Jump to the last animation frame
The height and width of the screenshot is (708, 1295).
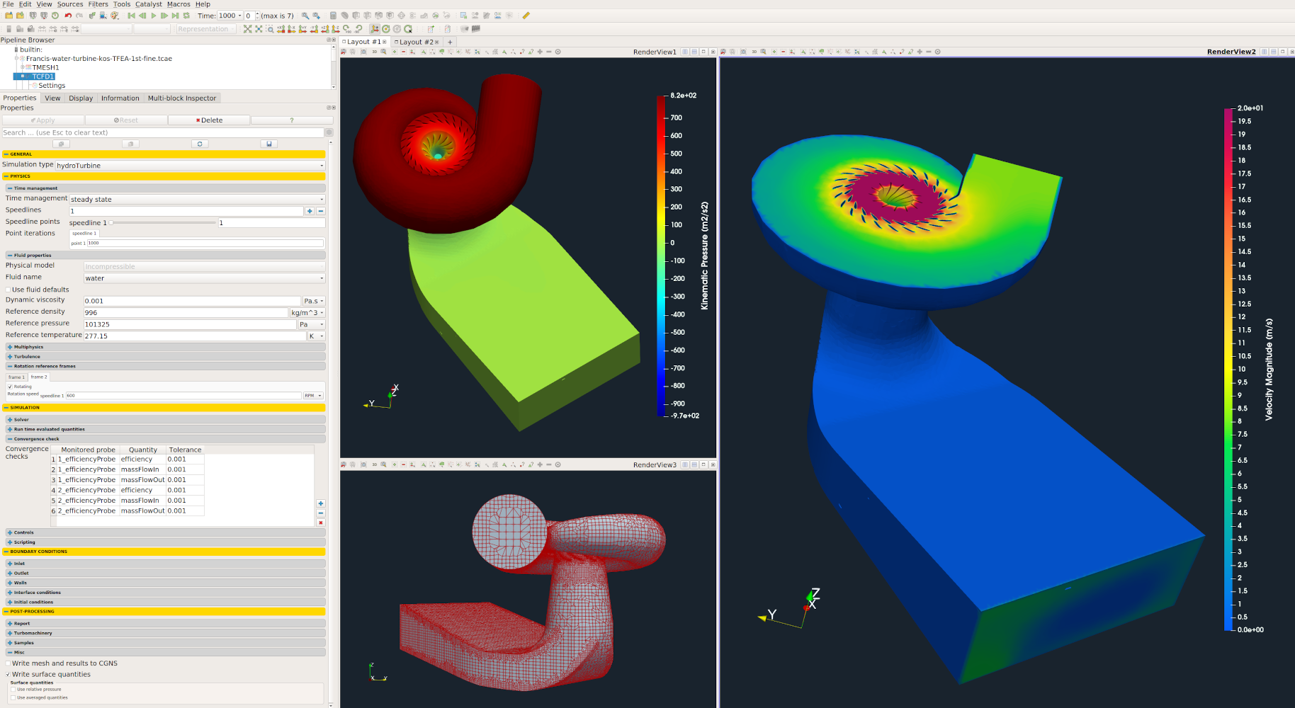coord(175,16)
